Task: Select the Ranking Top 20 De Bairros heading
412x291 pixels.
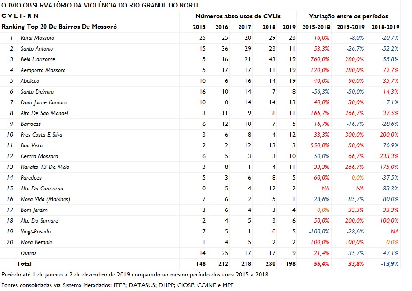Action: 59,27
